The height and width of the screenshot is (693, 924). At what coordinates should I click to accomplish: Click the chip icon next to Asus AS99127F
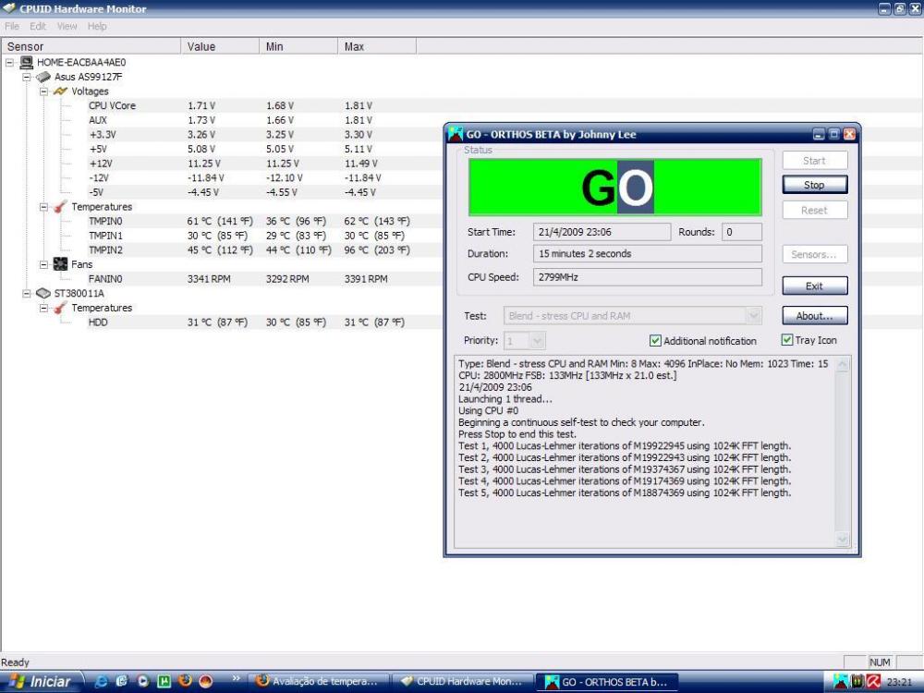click(x=43, y=77)
